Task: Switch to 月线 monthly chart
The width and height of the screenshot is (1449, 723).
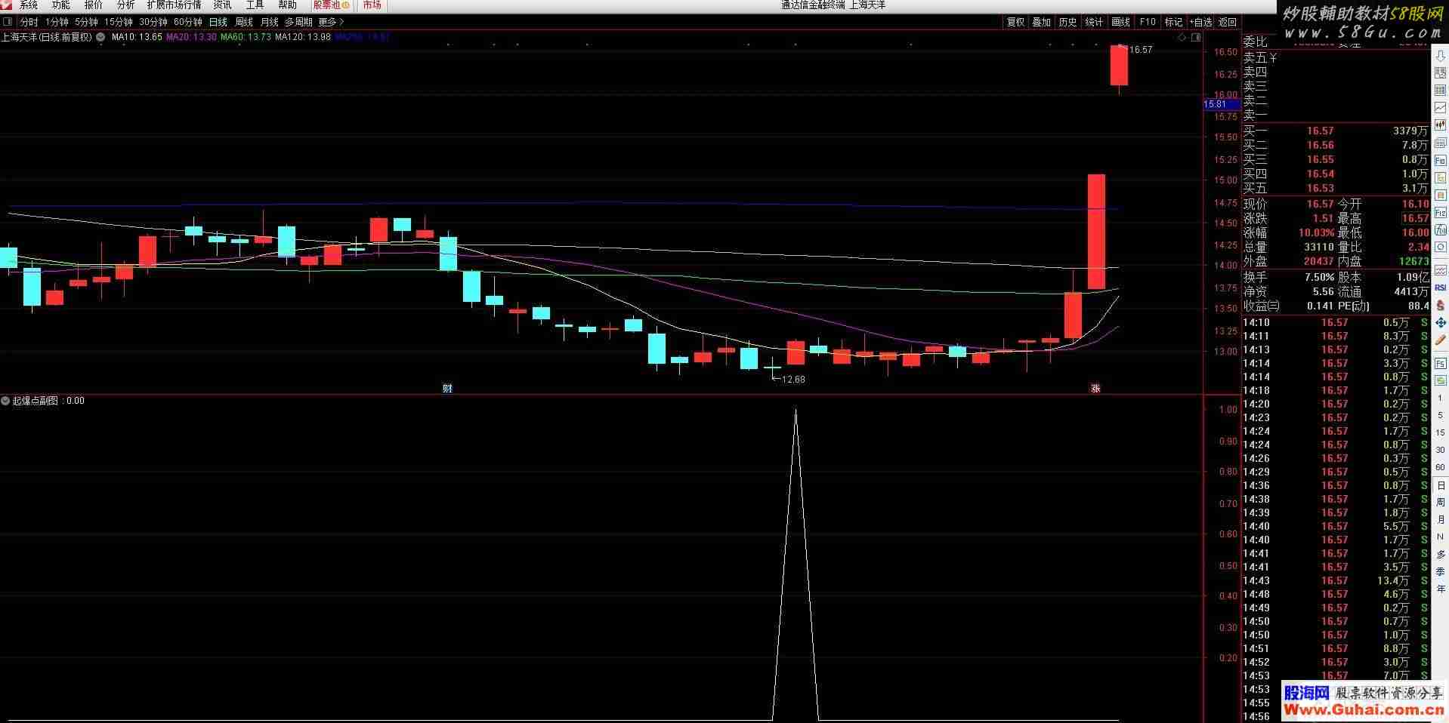Action: coord(270,22)
